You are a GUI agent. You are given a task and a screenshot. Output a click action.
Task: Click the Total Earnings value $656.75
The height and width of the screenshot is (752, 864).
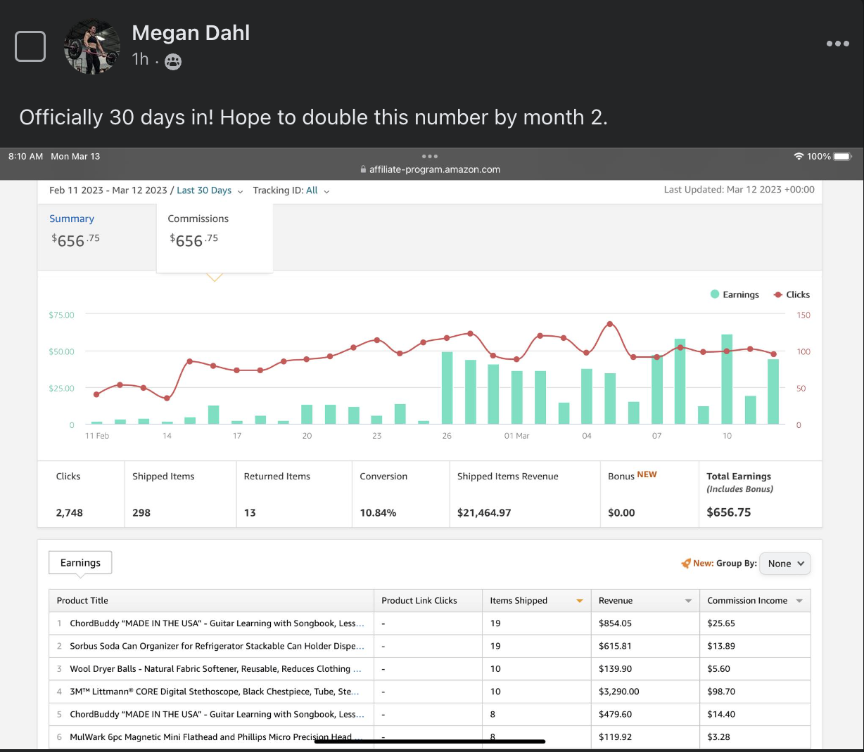[729, 512]
